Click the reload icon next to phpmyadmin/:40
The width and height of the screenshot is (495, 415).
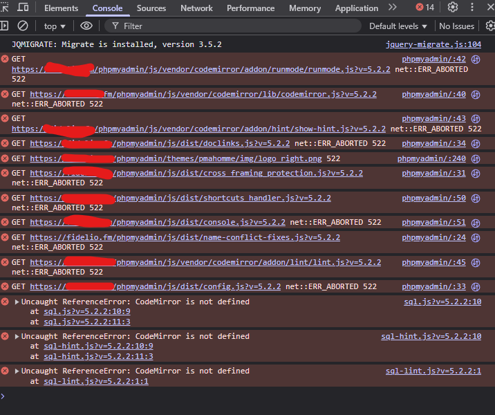click(x=476, y=95)
